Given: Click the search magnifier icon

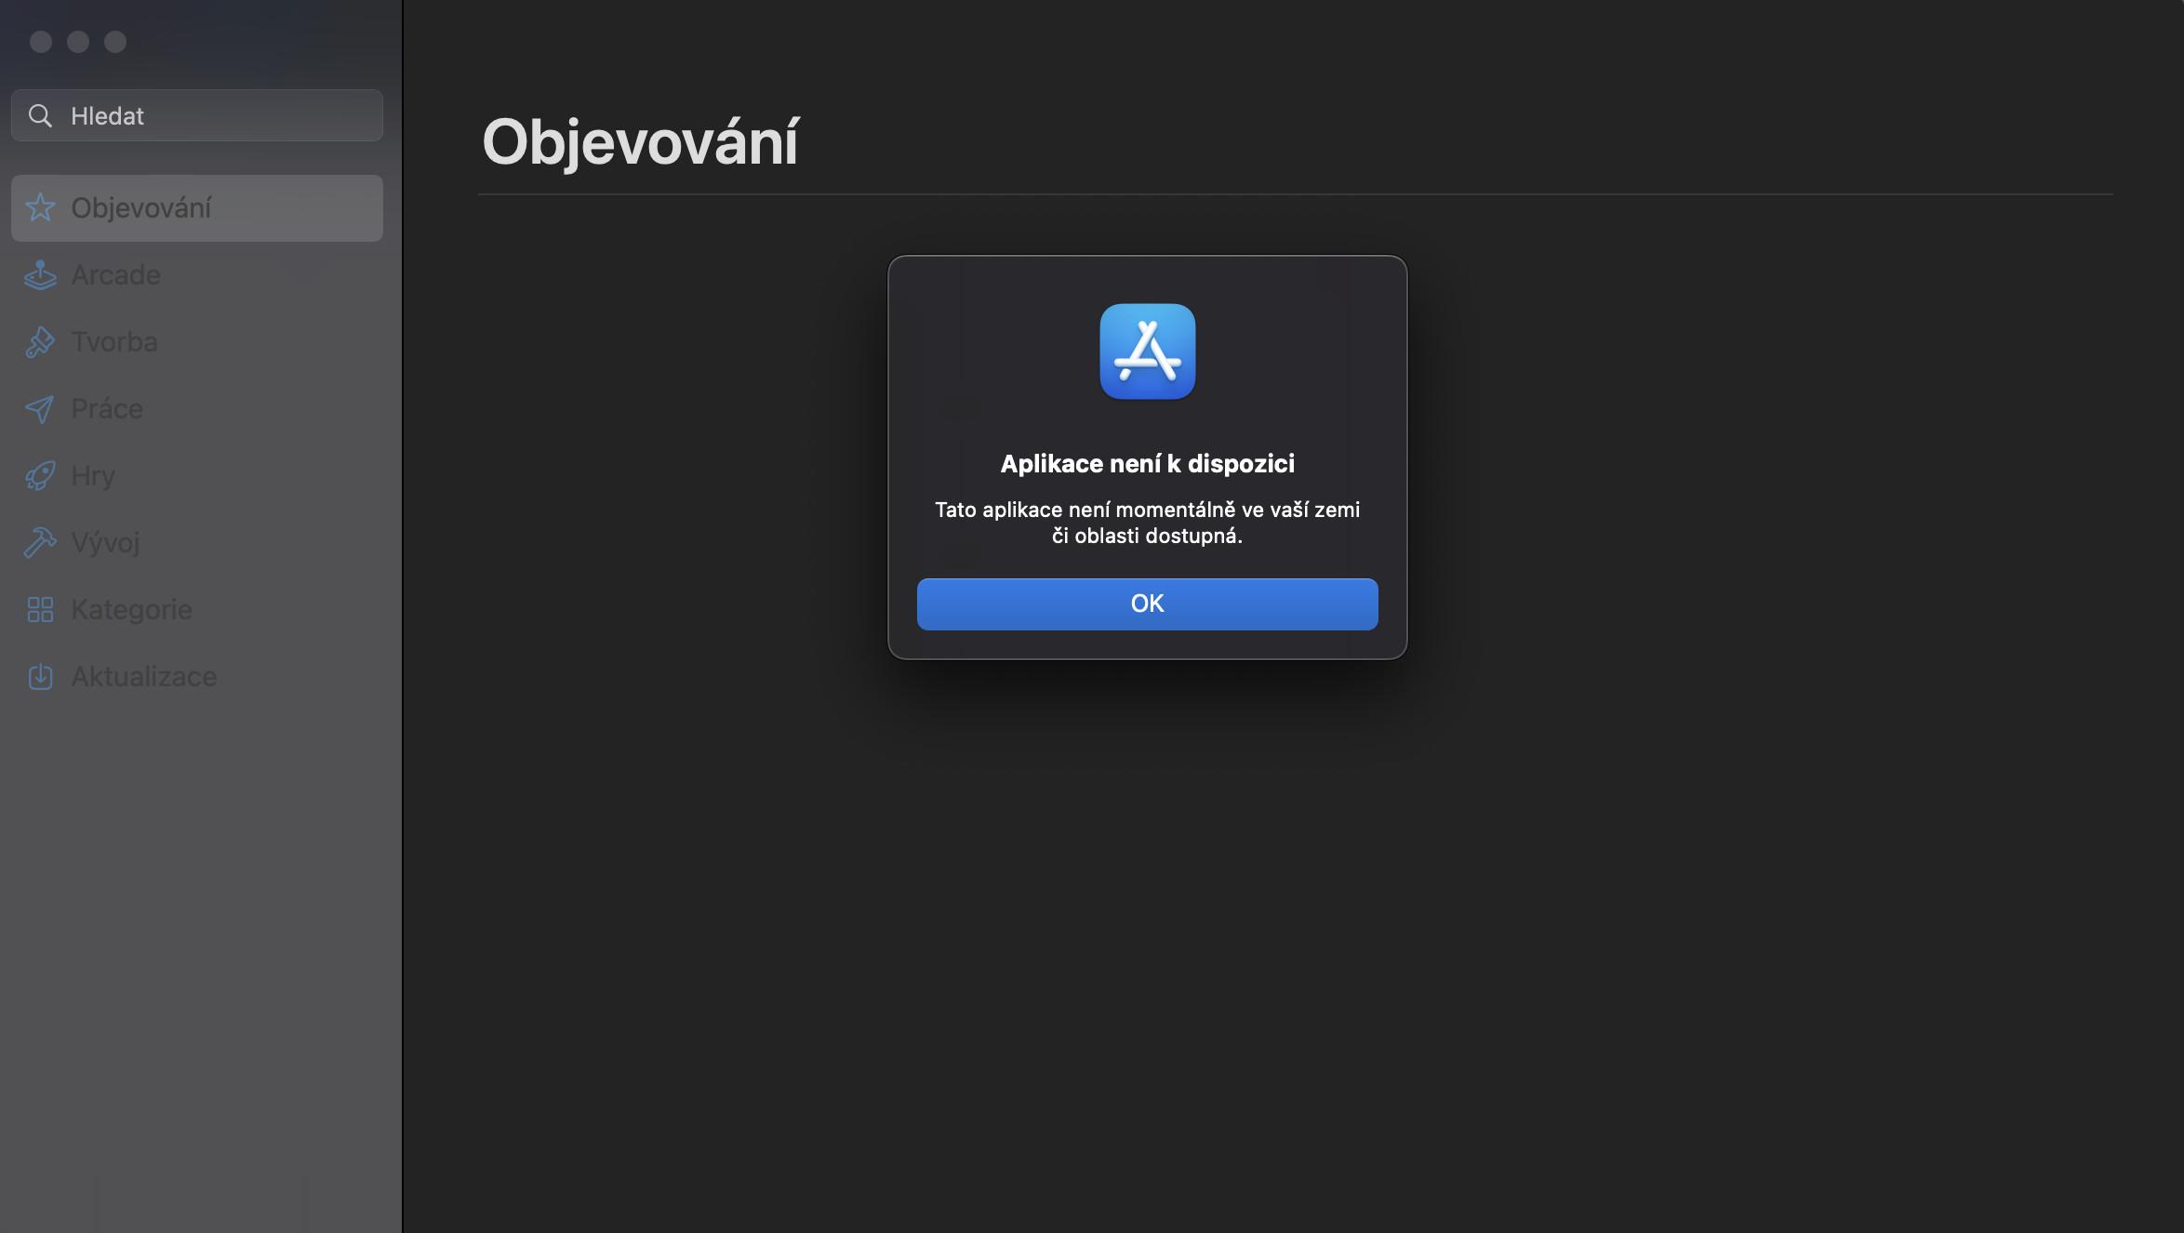Looking at the screenshot, I should coord(40,115).
